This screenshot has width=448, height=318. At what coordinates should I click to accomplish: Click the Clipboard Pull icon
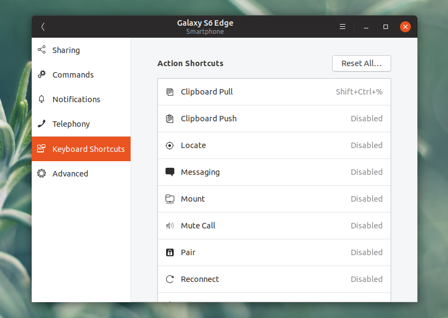coord(170,92)
